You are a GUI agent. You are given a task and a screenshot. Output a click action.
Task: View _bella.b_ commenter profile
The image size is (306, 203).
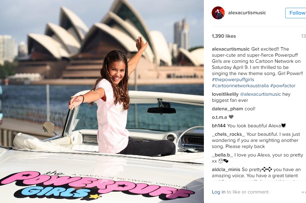(223, 155)
